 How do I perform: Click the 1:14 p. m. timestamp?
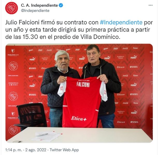point(13,150)
